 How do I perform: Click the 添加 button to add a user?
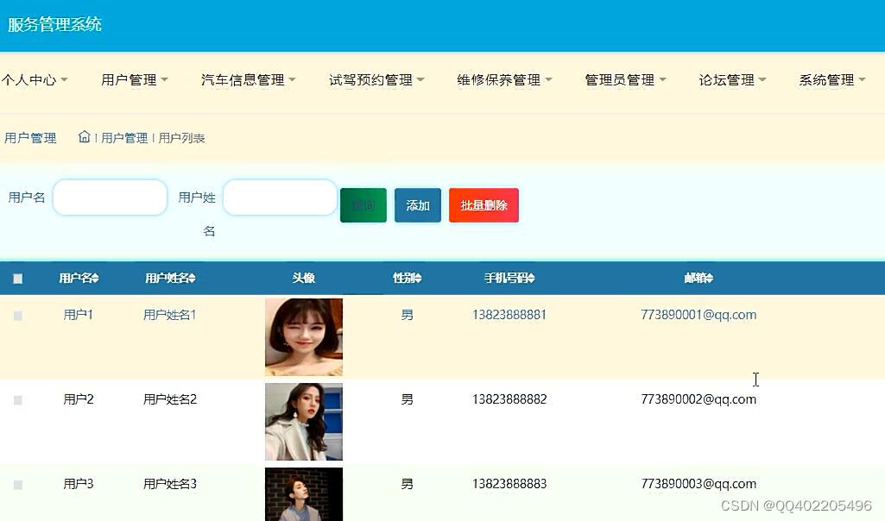tap(417, 205)
